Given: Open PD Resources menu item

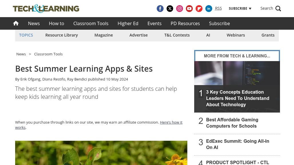Looking at the screenshot, I should (185, 23).
